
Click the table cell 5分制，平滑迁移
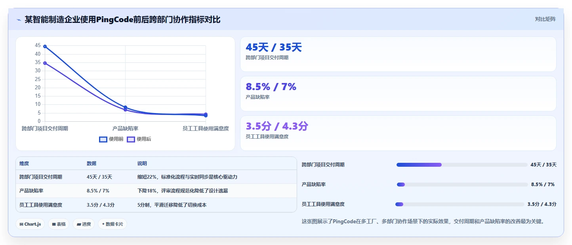click(172, 205)
